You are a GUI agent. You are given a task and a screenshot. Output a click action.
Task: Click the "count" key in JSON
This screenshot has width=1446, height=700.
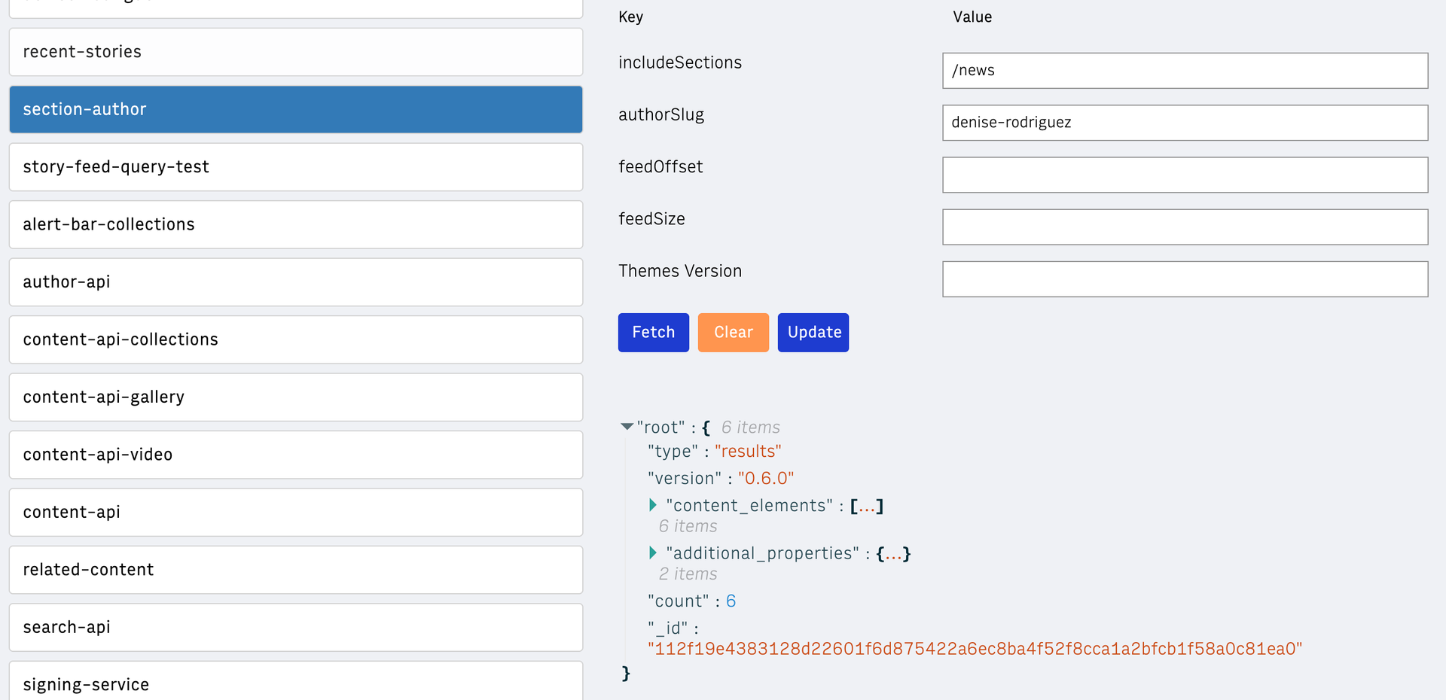(x=679, y=601)
